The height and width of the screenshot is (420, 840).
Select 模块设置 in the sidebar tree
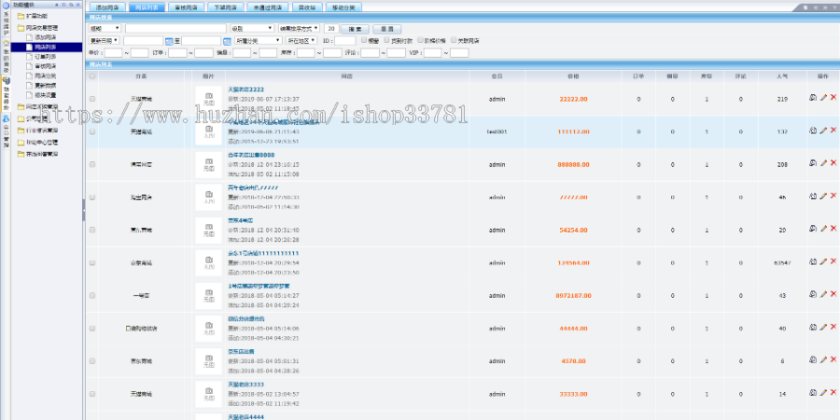[x=46, y=95]
